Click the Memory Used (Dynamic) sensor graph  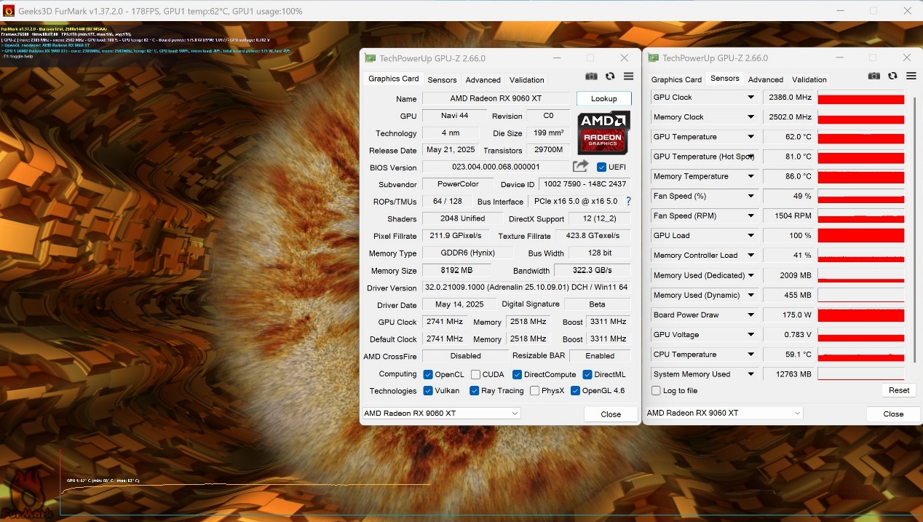[x=861, y=295]
